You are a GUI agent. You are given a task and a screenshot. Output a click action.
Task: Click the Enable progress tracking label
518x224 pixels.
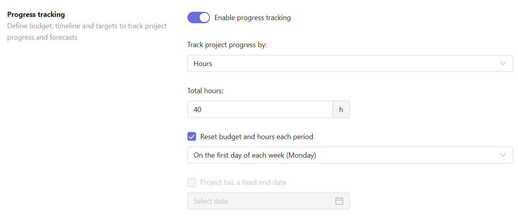pos(252,18)
